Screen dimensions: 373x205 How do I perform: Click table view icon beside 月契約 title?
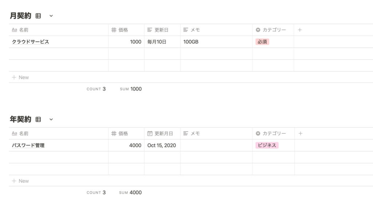coord(38,16)
